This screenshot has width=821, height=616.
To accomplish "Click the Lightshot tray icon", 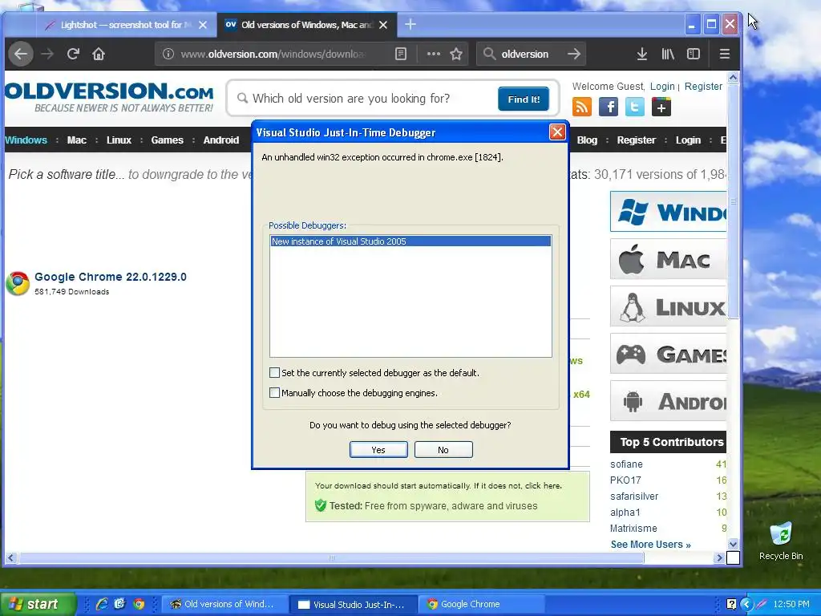I will [762, 604].
